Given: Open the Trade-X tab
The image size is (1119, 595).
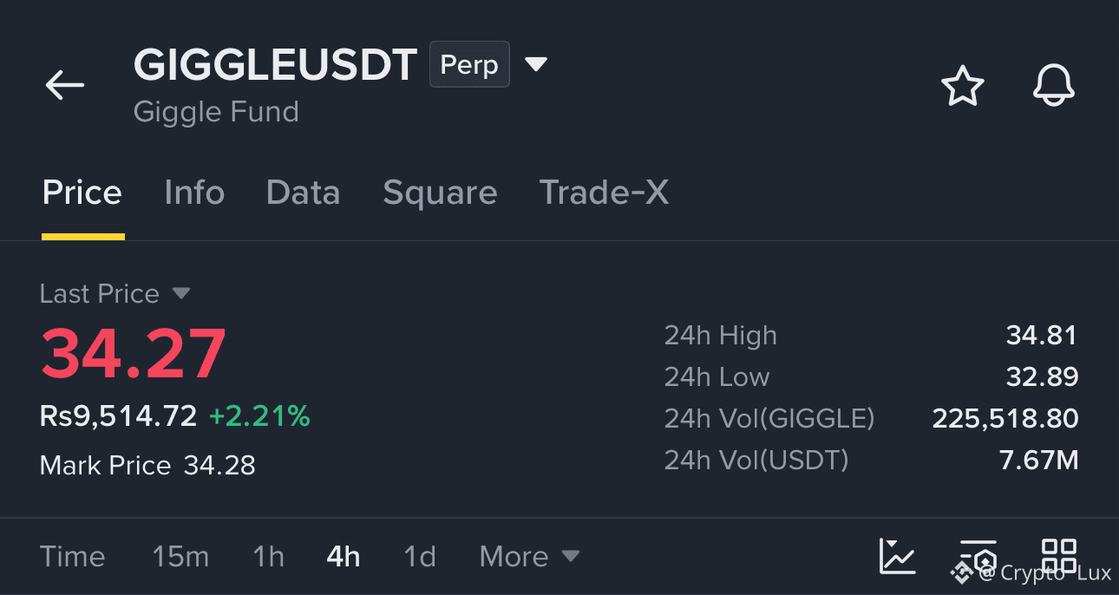Looking at the screenshot, I should (604, 193).
